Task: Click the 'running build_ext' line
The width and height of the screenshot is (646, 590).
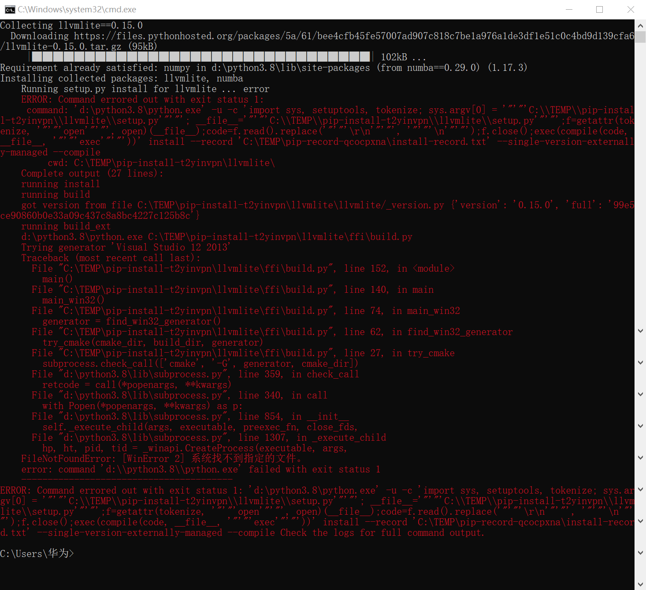Action: 66,226
